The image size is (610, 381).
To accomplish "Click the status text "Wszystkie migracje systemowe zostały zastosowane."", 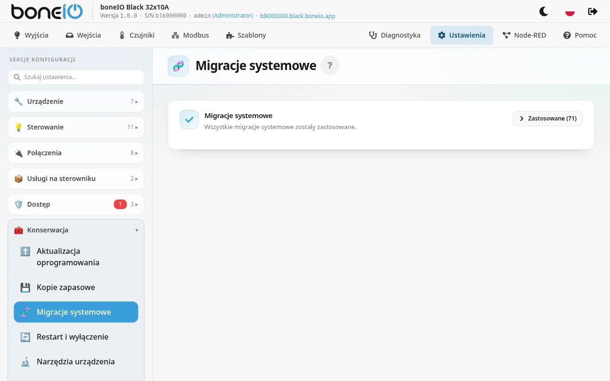I will [x=280, y=127].
